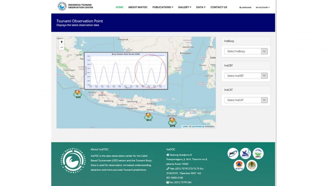Click the BNPB partner logo
This screenshot has width=330, height=186.
point(239,166)
